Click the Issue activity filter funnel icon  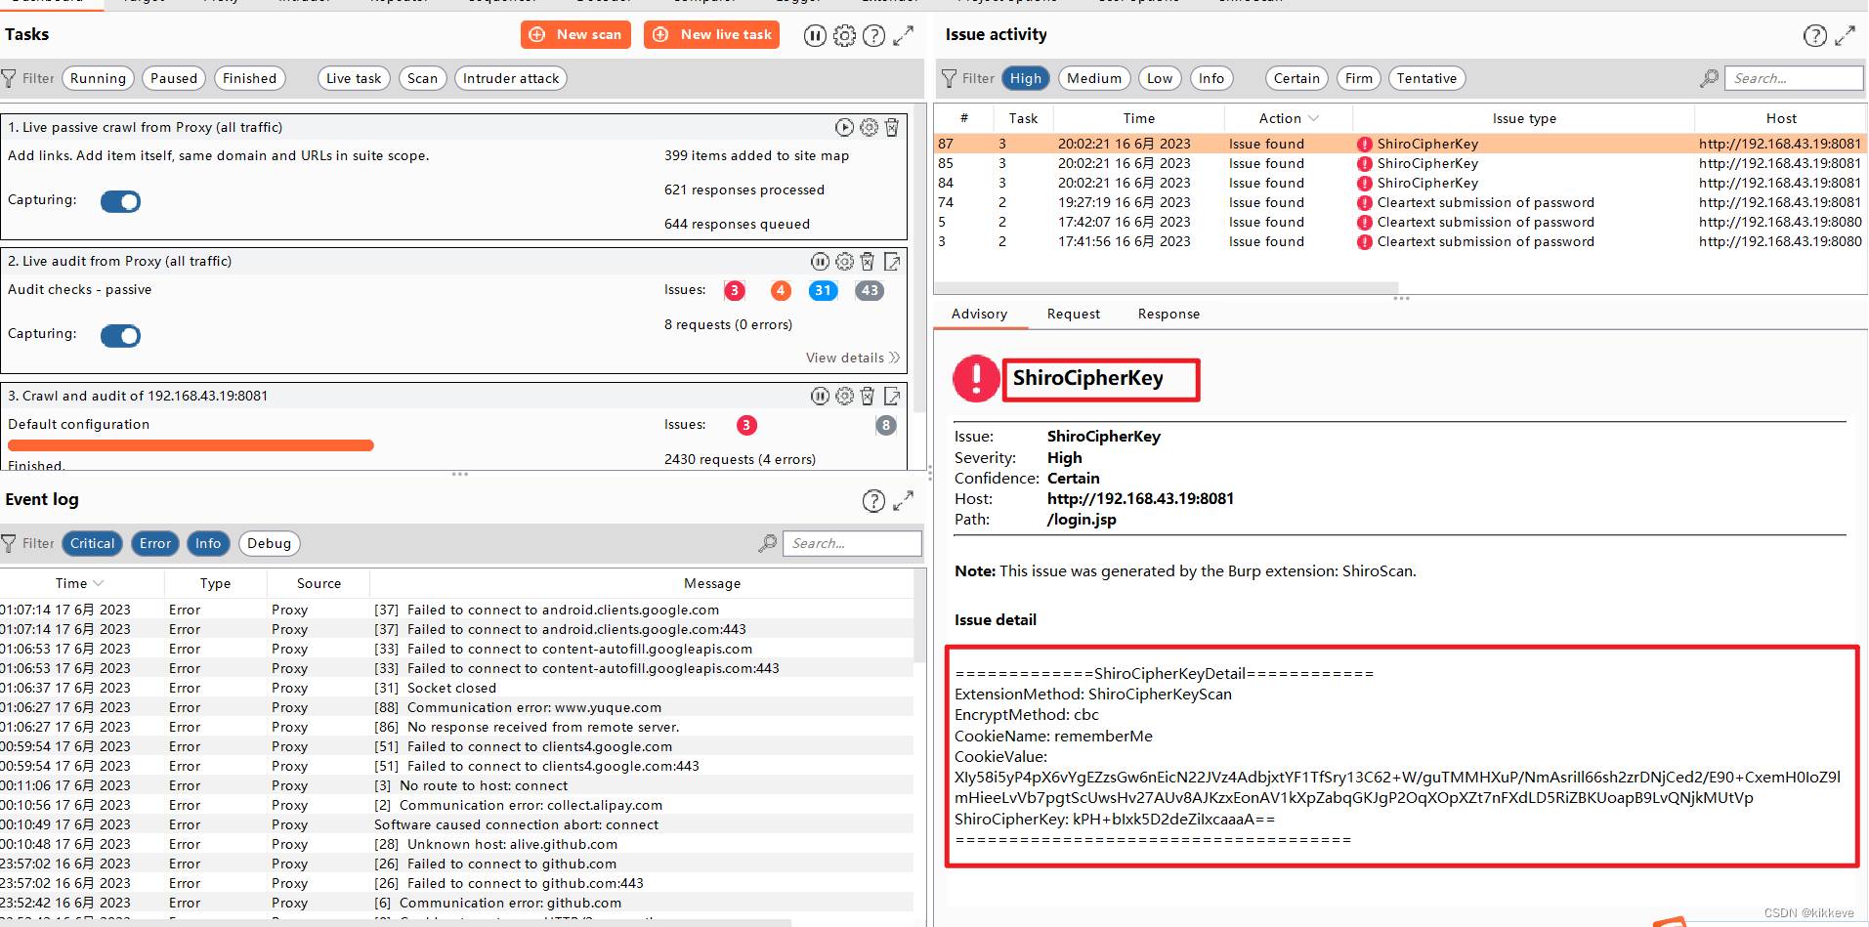949,78
